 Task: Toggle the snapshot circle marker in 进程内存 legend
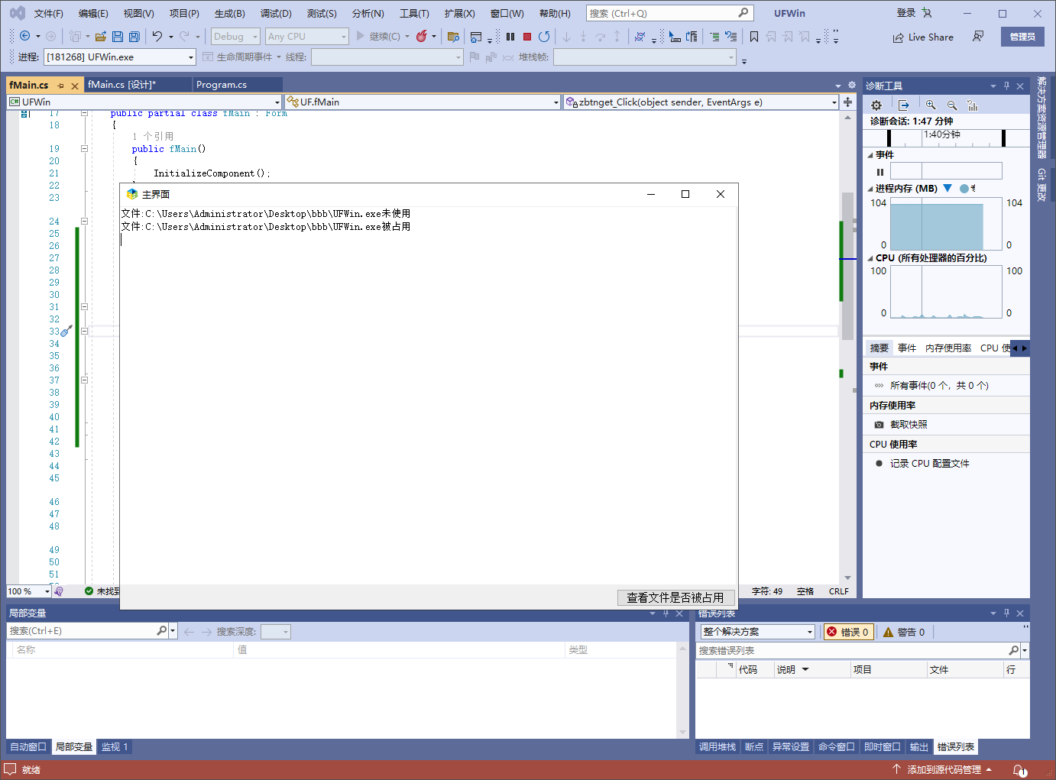point(964,188)
